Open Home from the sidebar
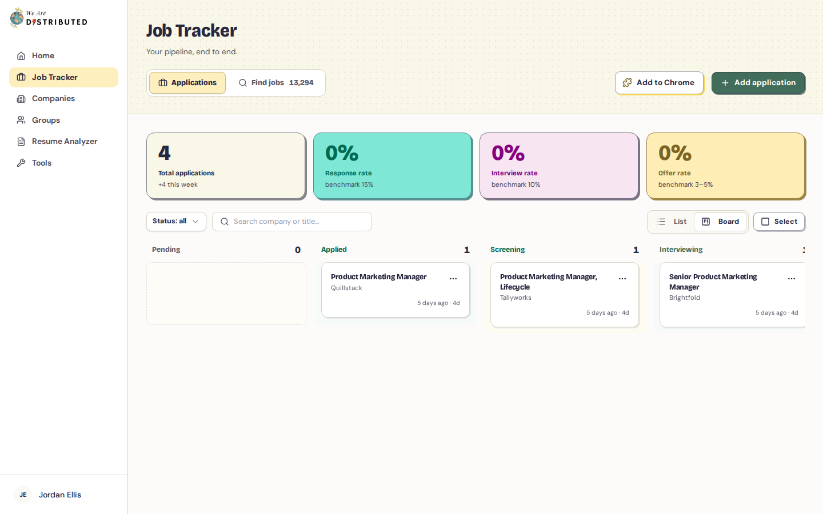This screenshot has width=823, height=514. [63, 55]
